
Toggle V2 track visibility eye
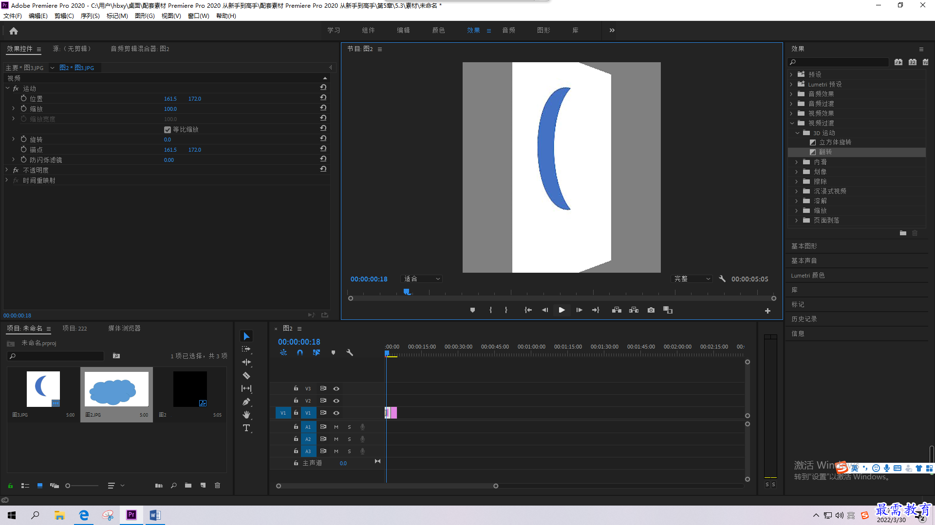click(x=336, y=401)
